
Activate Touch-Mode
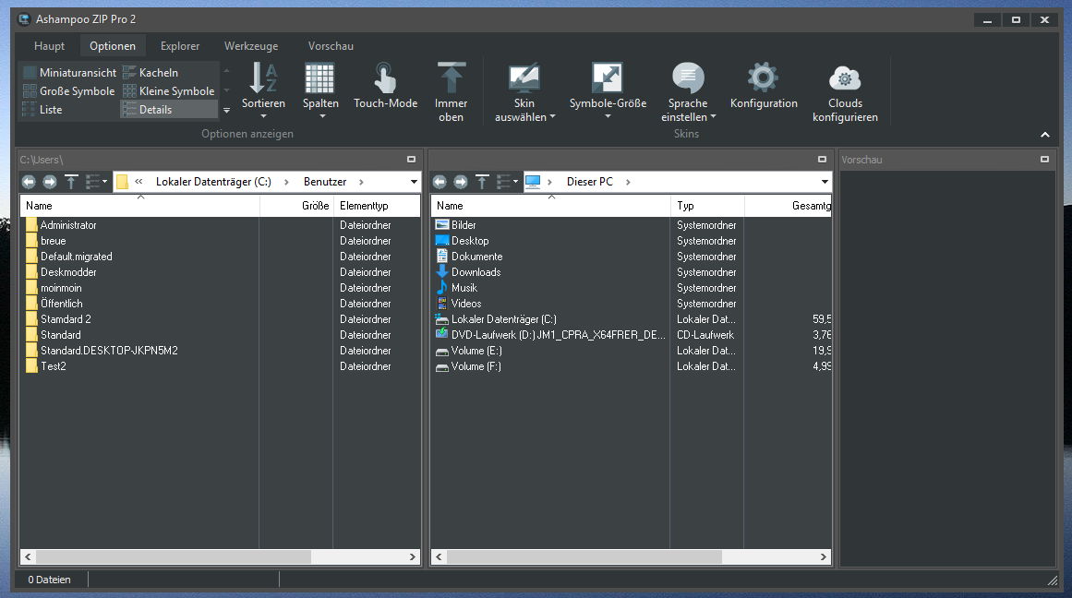coord(385,86)
